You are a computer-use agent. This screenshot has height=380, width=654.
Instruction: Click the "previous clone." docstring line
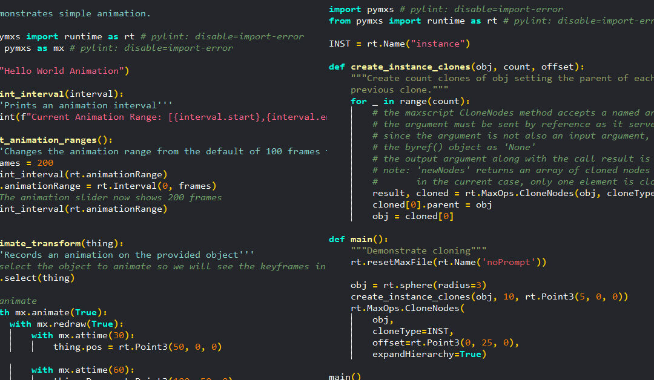[399, 90]
